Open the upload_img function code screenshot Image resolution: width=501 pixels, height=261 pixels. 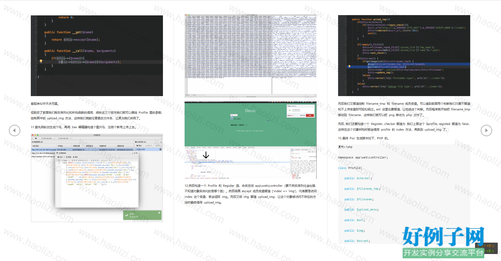tap(404, 56)
